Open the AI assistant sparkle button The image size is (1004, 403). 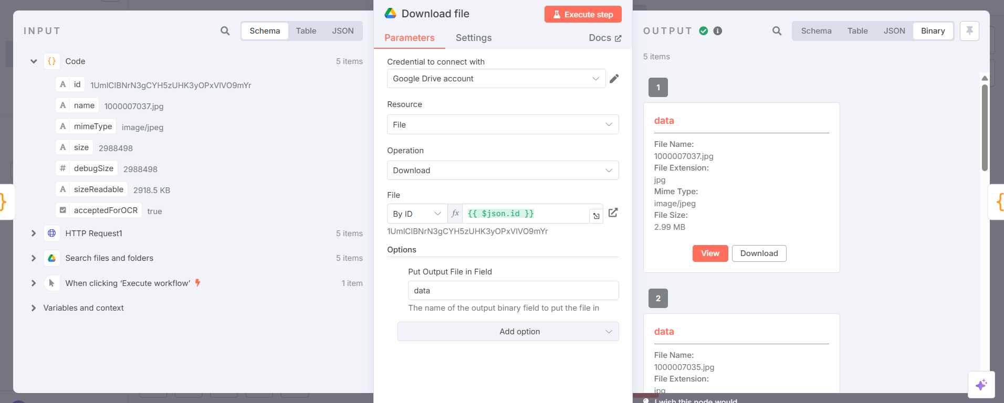pos(981,385)
